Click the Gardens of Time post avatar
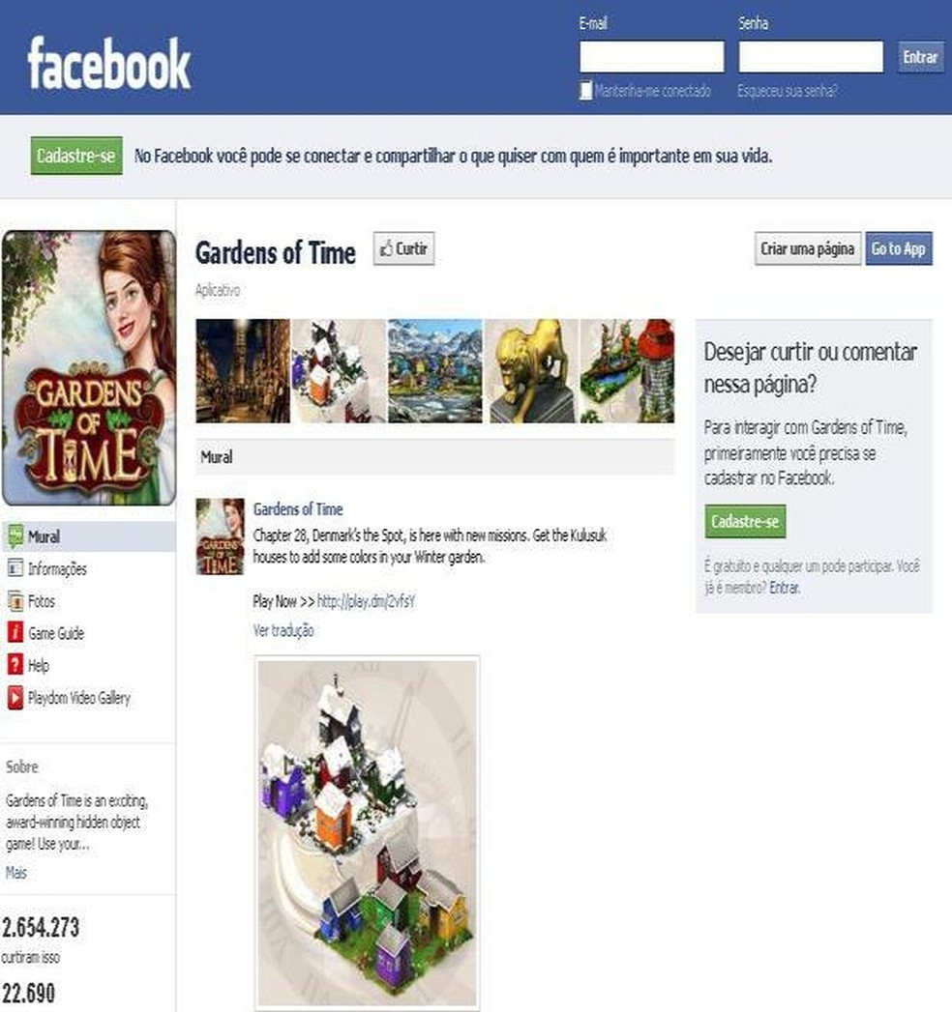The width and height of the screenshot is (952, 1012). click(221, 536)
